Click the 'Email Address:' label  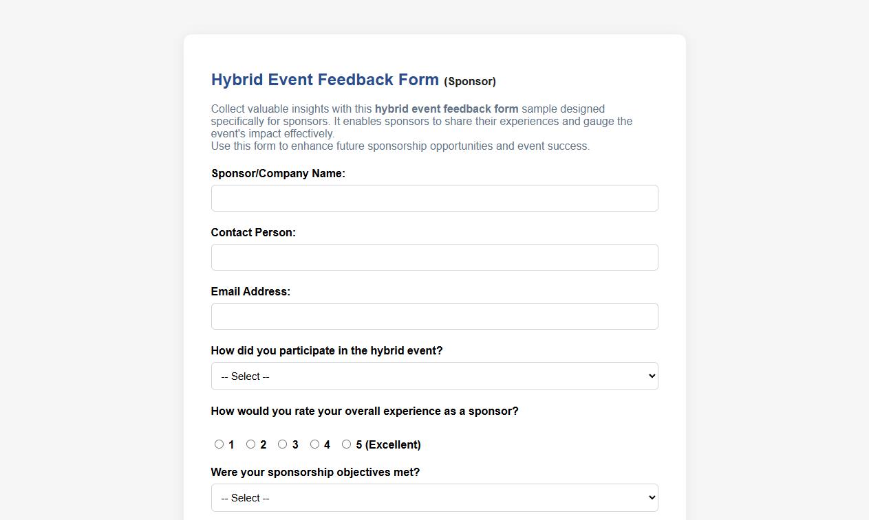click(x=250, y=291)
